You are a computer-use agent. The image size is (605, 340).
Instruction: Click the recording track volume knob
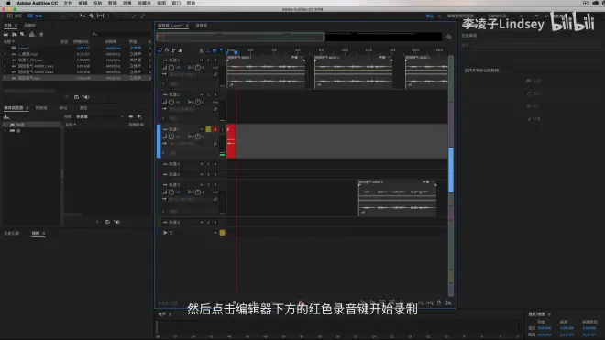[170, 137]
